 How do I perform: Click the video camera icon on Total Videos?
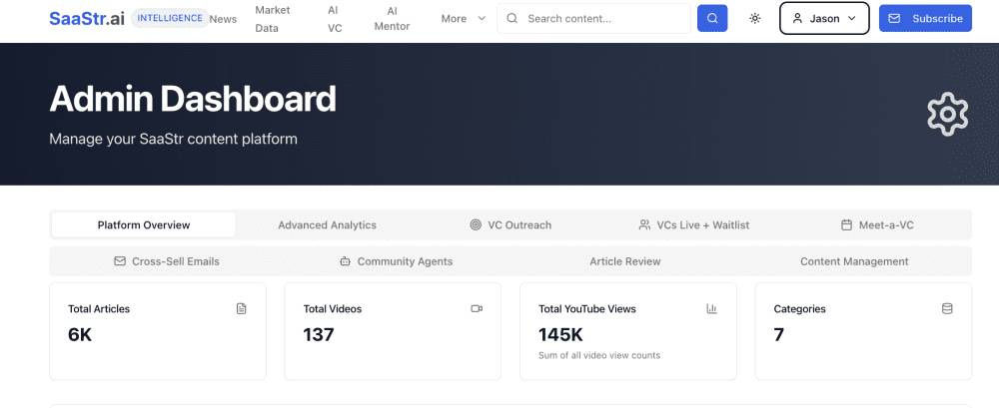click(x=477, y=308)
